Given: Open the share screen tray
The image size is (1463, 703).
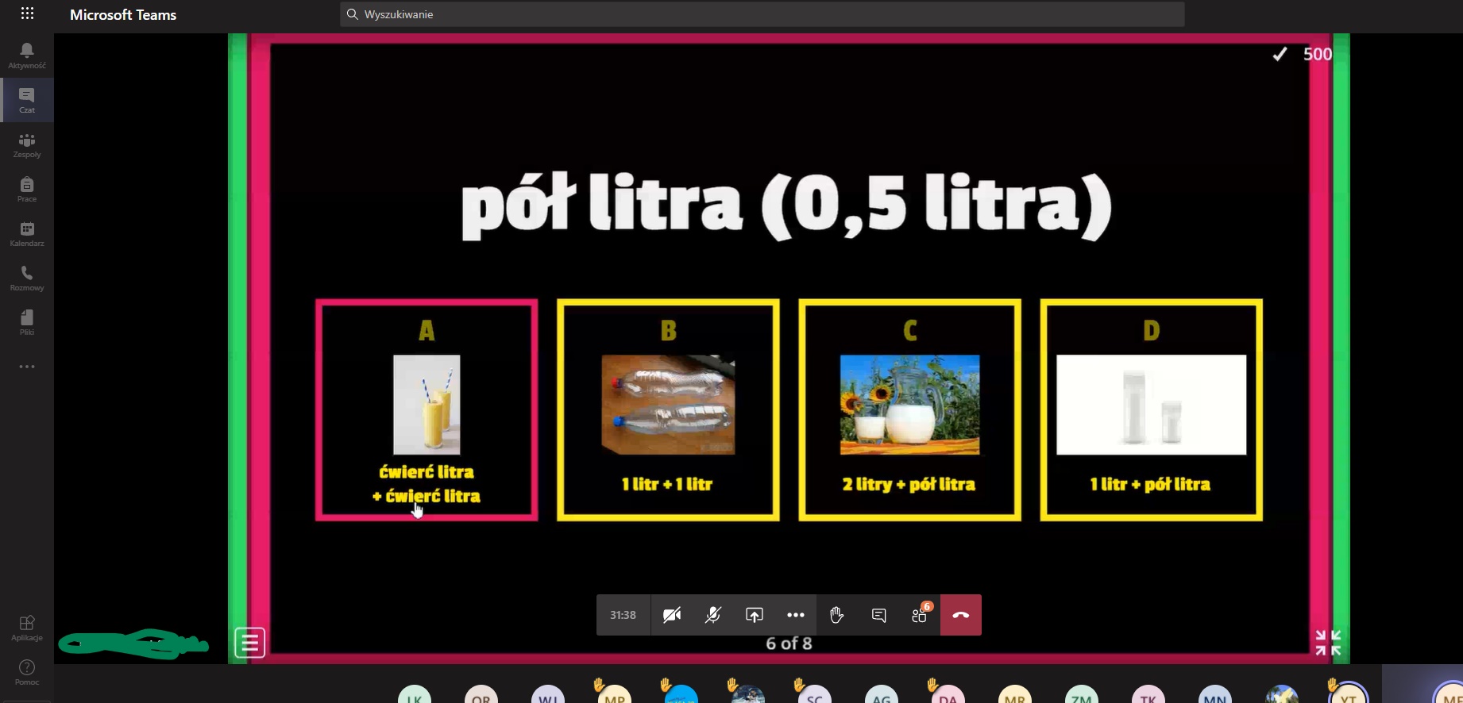Looking at the screenshot, I should point(755,616).
